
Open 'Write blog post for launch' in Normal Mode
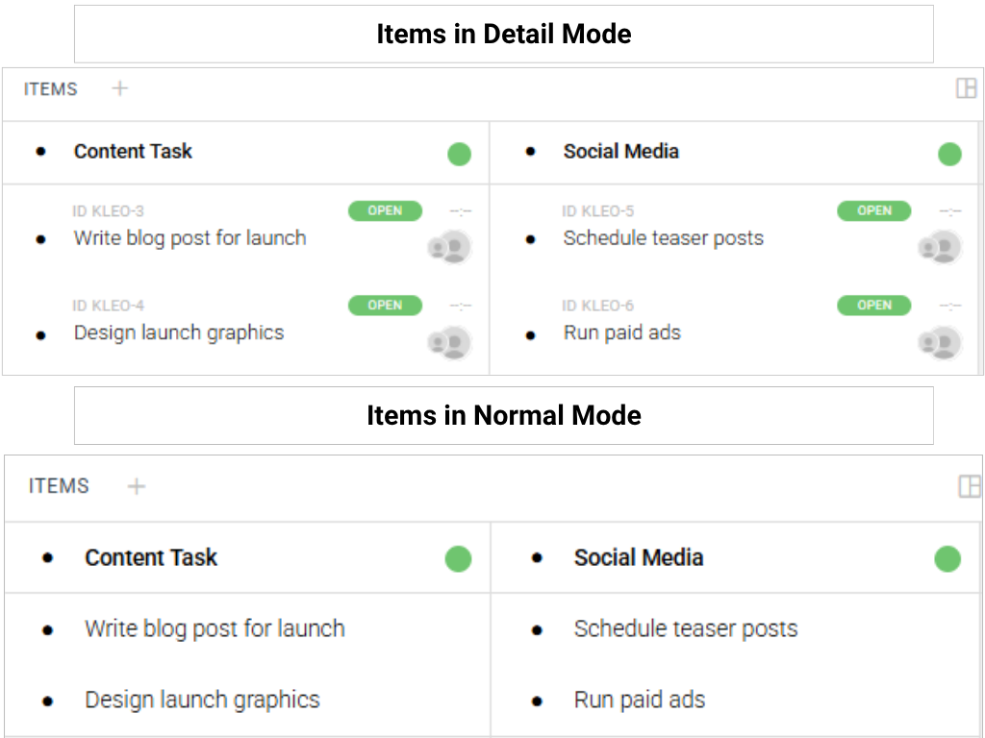pyautogui.click(x=215, y=629)
